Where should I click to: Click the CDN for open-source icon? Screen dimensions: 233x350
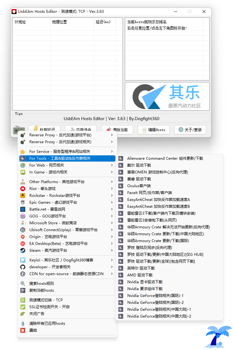(x=23, y=274)
